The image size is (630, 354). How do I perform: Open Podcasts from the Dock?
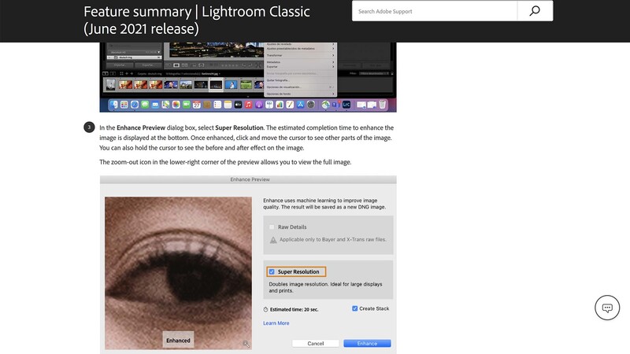click(x=259, y=105)
